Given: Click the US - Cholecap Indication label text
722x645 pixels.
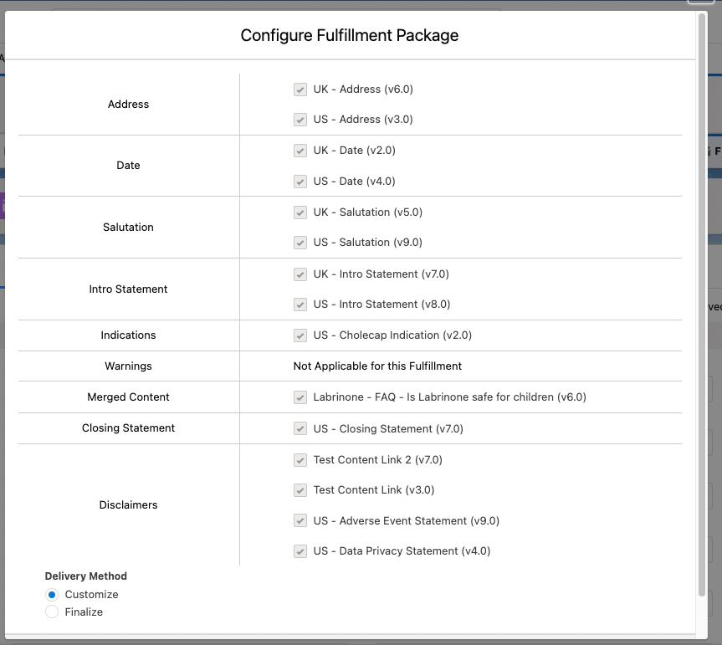Looking at the screenshot, I should click(392, 335).
